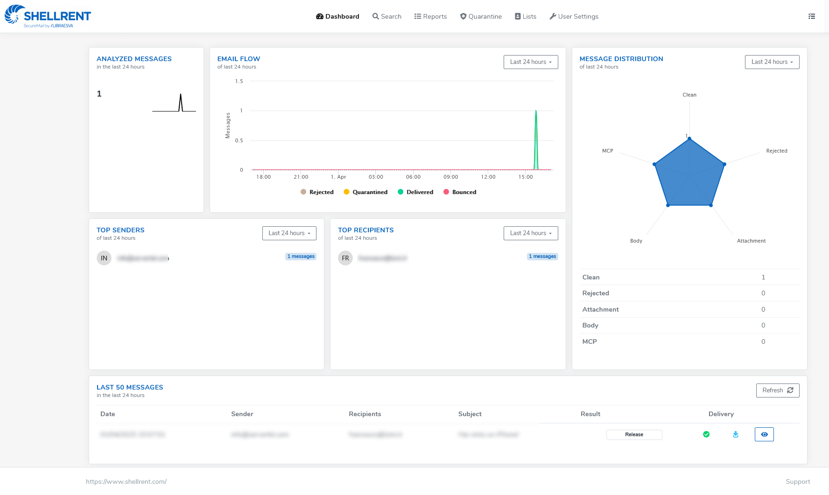Click the TOP SENDERS panel title
Screen dimensions: 829x495
120,230
